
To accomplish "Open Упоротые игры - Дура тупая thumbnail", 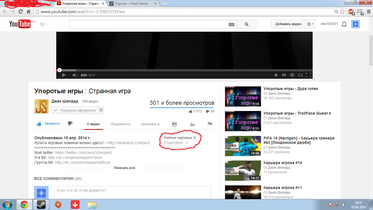I will [x=242, y=97].
